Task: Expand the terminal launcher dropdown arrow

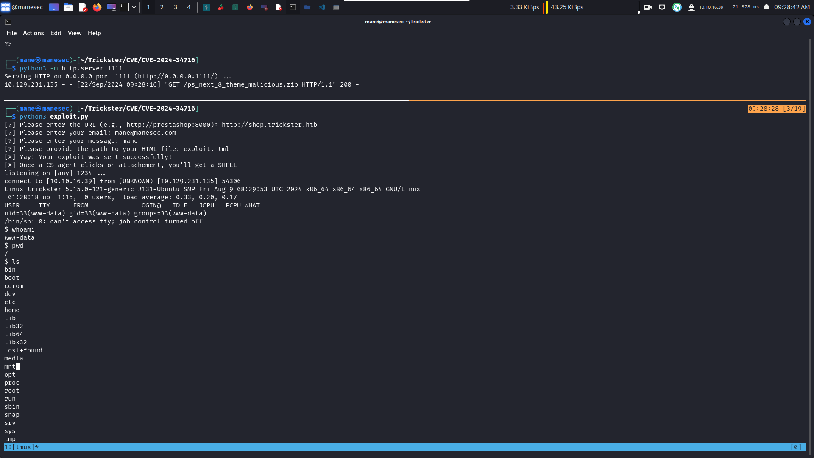Action: point(134,7)
